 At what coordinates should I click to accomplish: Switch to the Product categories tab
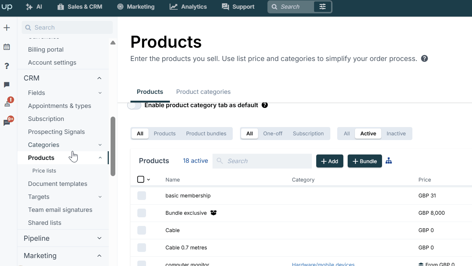[203, 92]
